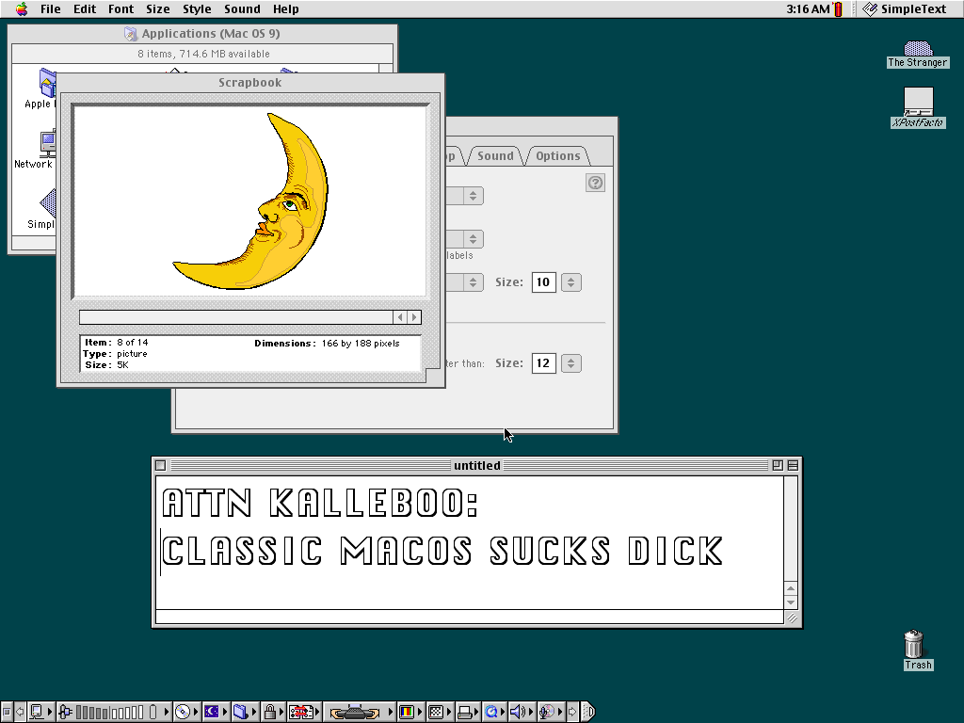Click the untitled window's resize grip
This screenshot has width=964, height=723.
tap(791, 618)
